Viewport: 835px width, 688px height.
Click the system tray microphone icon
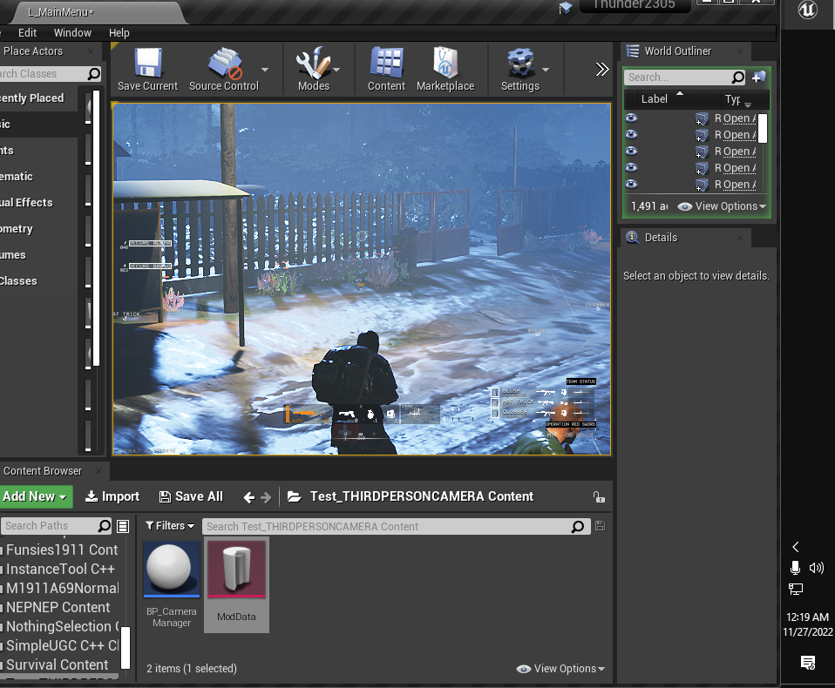coord(795,568)
